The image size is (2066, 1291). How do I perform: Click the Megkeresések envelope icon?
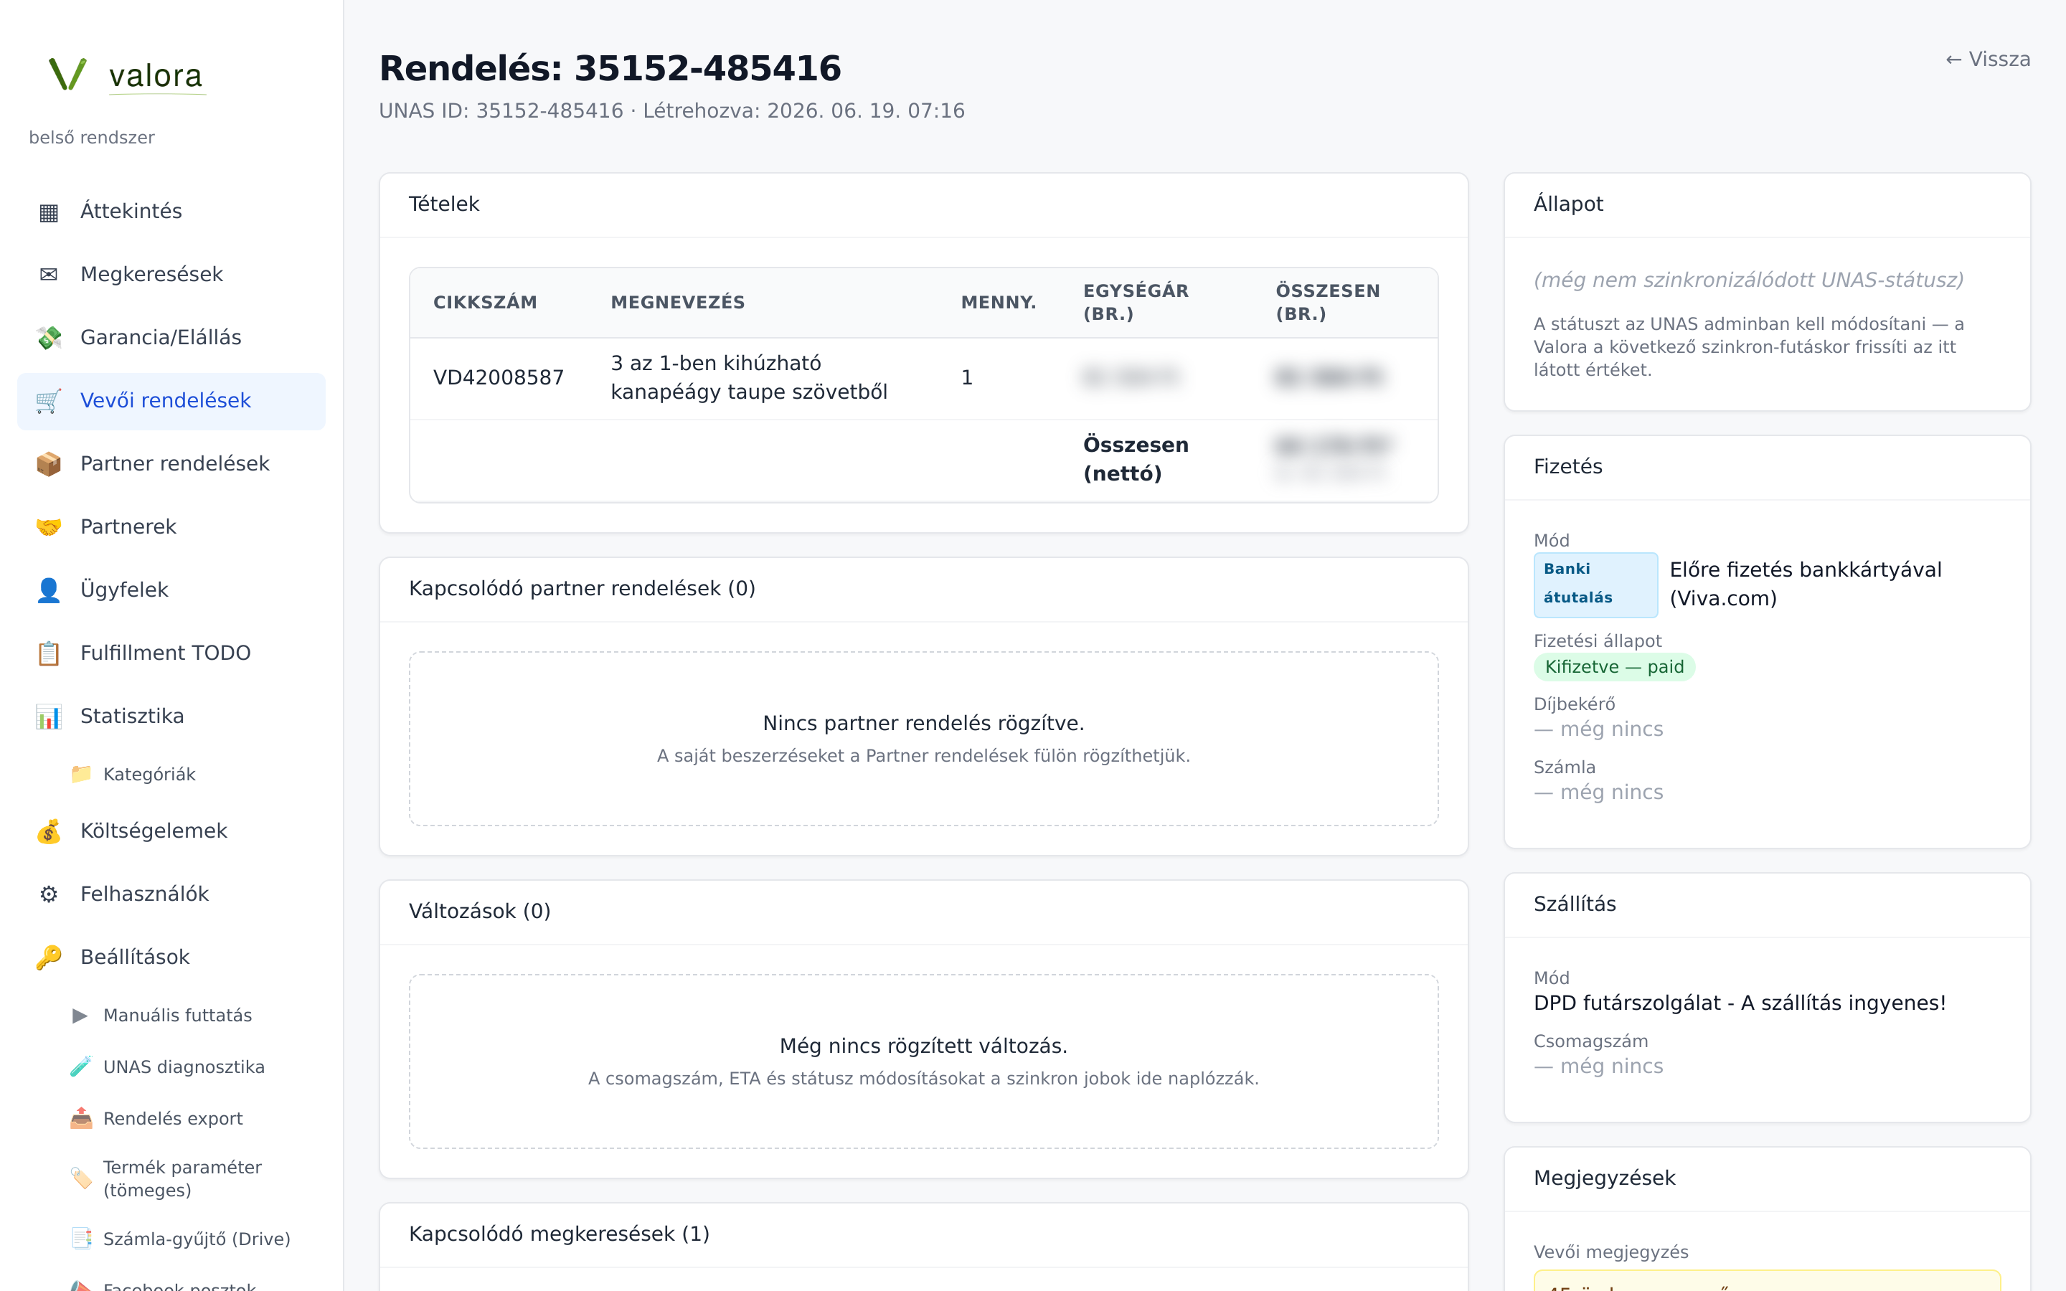tap(49, 274)
